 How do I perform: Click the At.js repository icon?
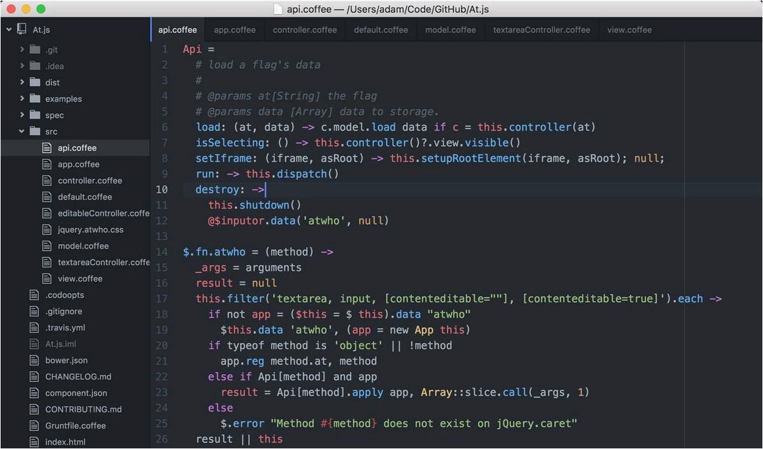pos(22,29)
